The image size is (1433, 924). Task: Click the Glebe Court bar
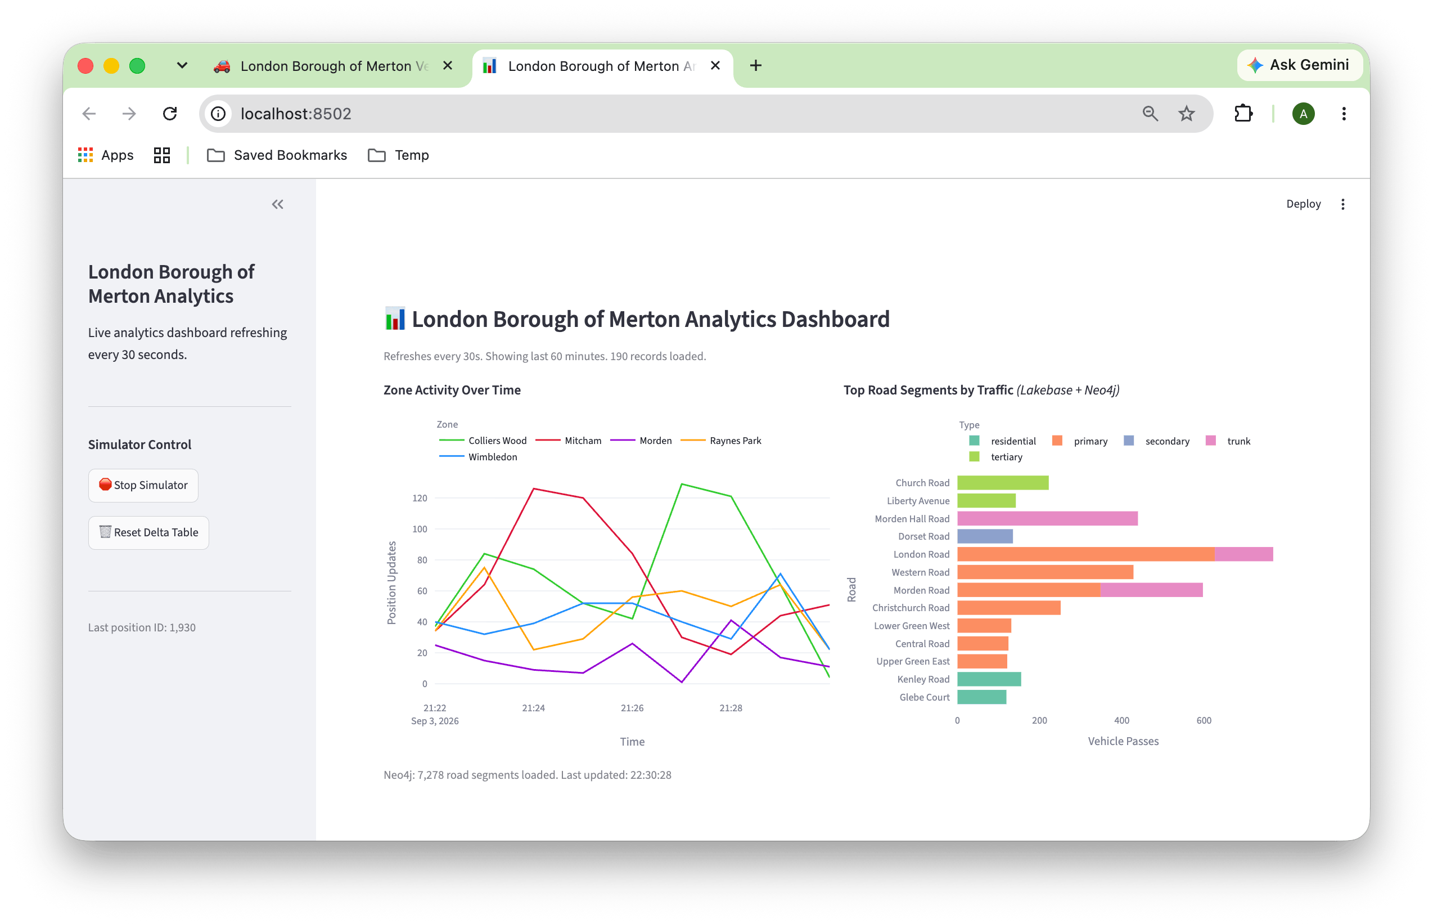tap(981, 697)
